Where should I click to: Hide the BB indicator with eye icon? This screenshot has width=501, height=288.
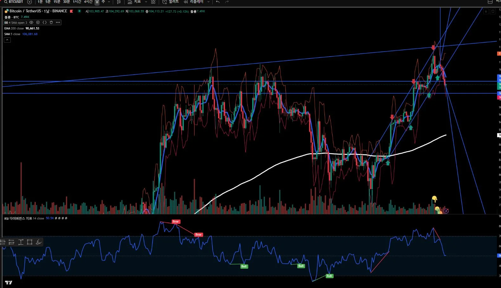(31, 22)
